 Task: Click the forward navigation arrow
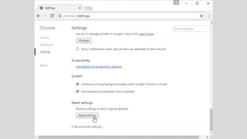45,16
